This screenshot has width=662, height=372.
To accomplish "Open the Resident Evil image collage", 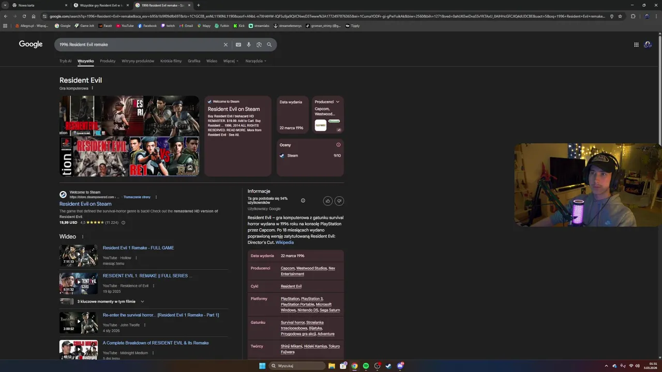I will (x=129, y=136).
